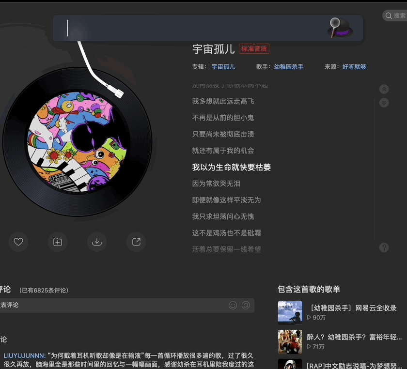
Task: Open playlist [RAP]中文励志说唱-为梦想努...
Action: [x=354, y=366]
